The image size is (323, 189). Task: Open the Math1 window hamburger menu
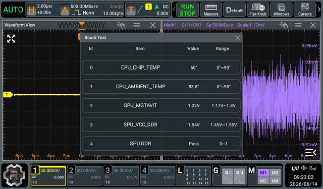tap(298, 25)
